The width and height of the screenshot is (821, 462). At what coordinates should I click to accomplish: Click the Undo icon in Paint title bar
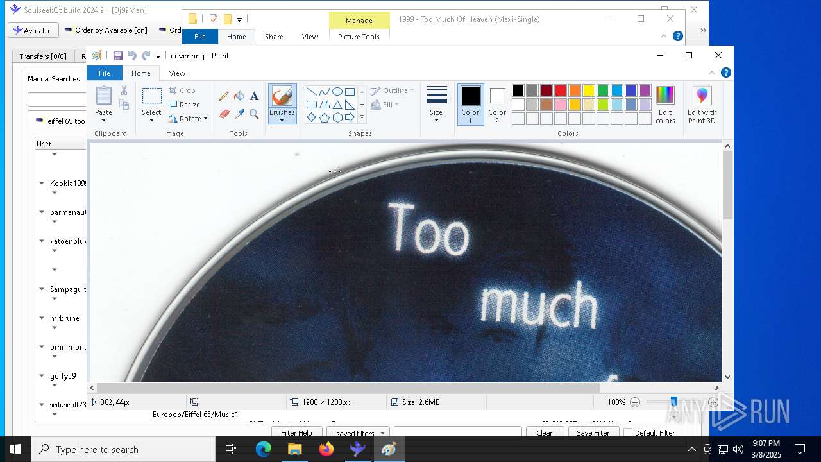tap(132, 56)
